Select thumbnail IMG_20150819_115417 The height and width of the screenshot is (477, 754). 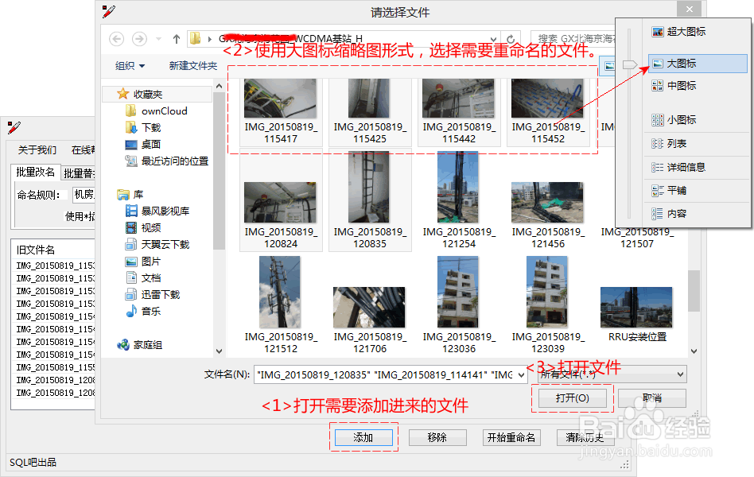281,111
